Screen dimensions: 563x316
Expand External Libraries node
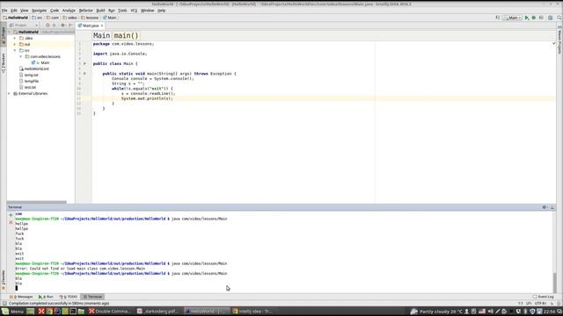point(10,94)
